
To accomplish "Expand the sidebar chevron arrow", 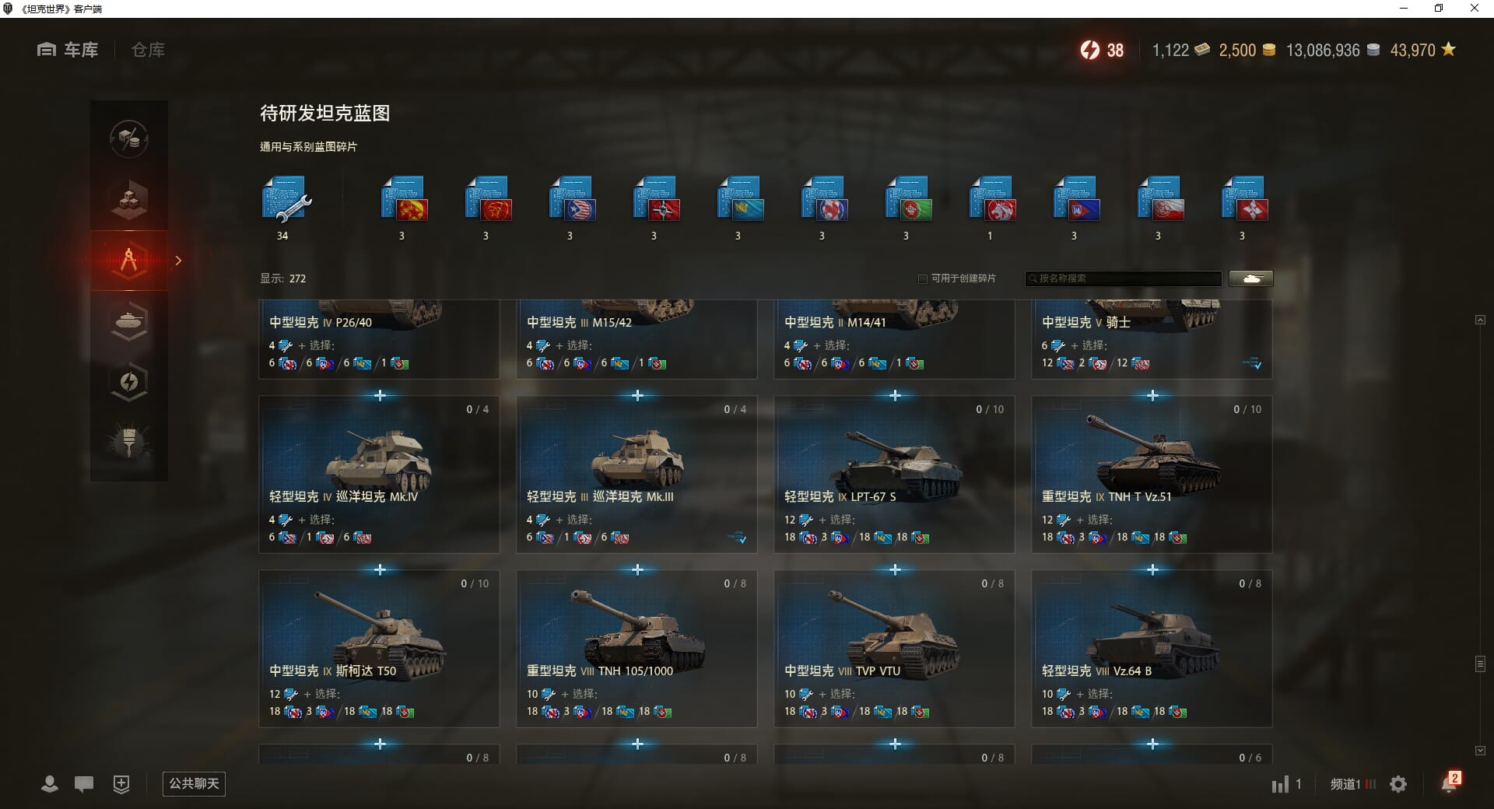I will point(178,261).
